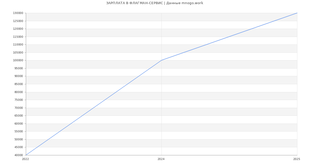Click the line's data point at 2024
The height and width of the screenshot is (168, 310).
[x=161, y=60]
